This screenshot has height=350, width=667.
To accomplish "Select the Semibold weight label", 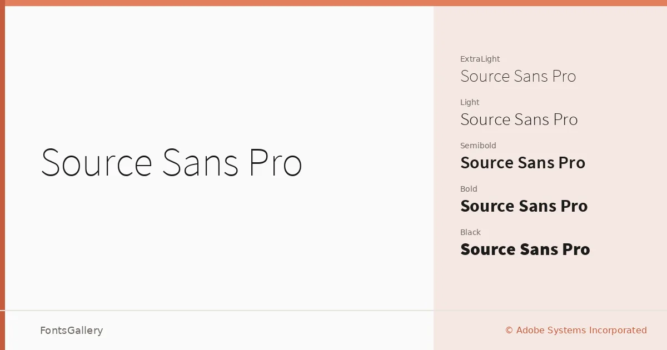I will coord(478,146).
